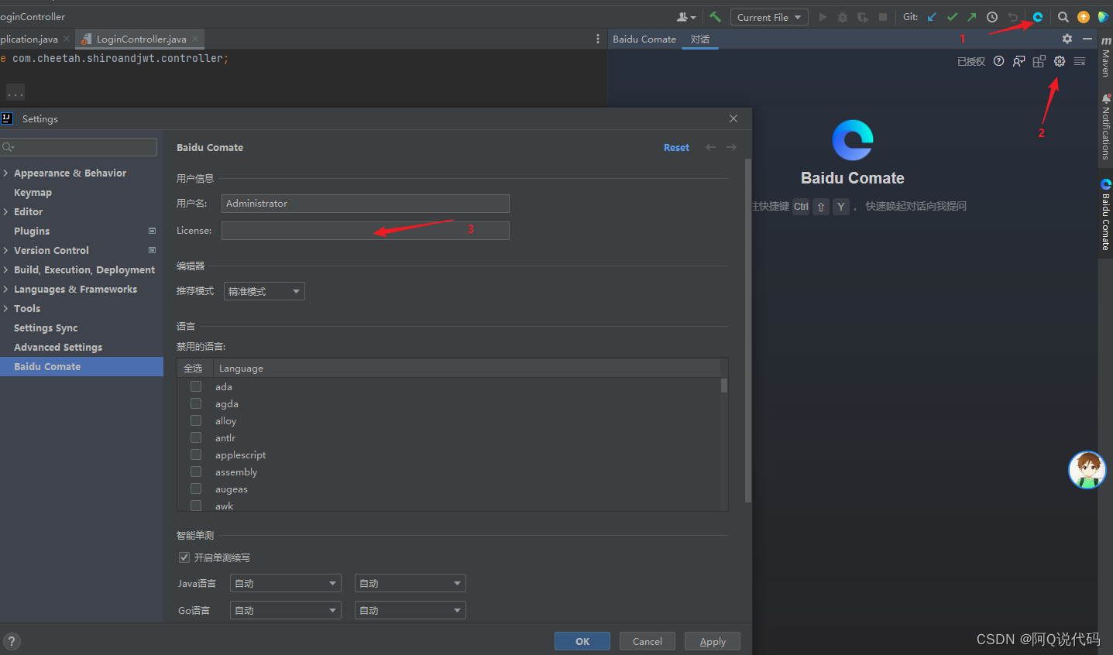Open the Current File run configuration dropdown
The width and height of the screenshot is (1113, 655).
769,17
